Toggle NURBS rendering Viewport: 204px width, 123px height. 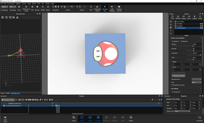coord(43,8)
